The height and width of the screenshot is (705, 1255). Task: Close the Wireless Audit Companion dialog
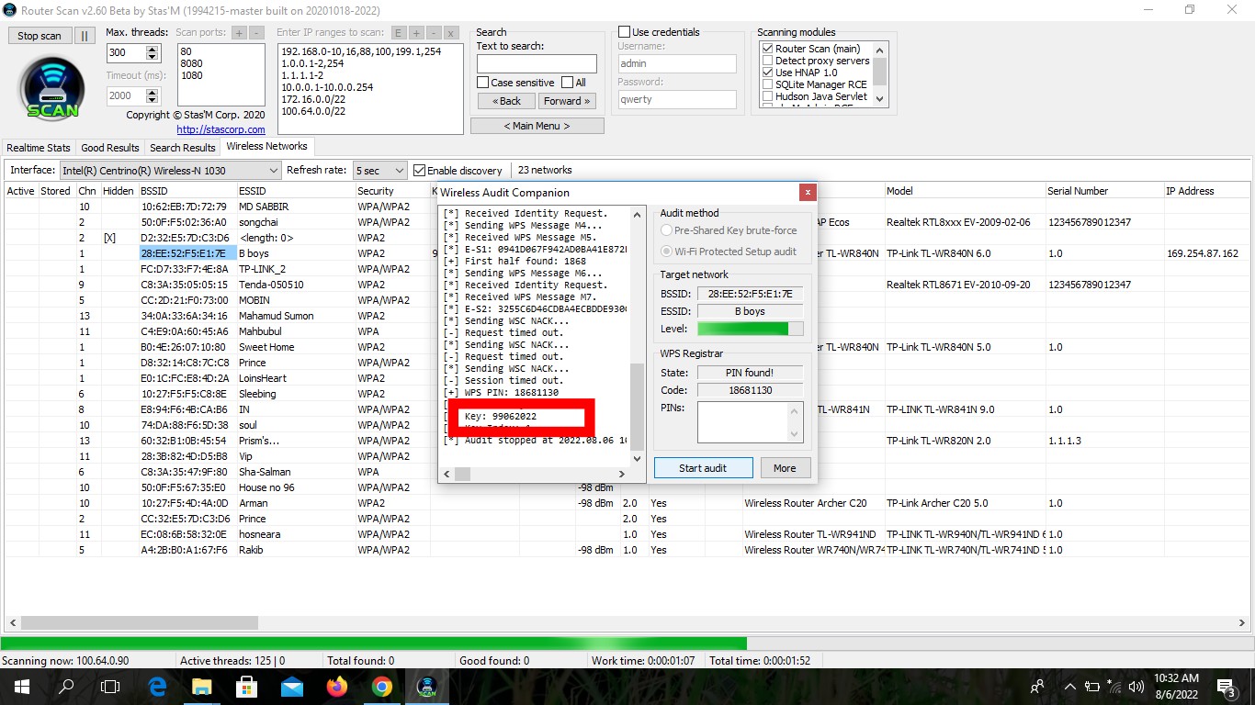point(808,192)
